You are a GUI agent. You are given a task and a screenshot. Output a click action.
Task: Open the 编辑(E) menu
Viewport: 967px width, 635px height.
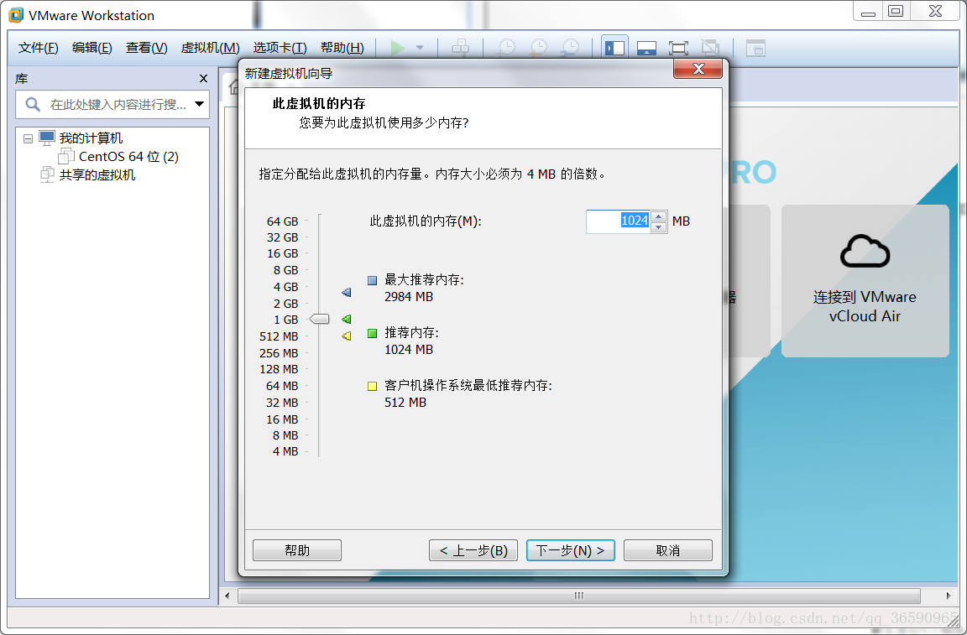click(91, 48)
